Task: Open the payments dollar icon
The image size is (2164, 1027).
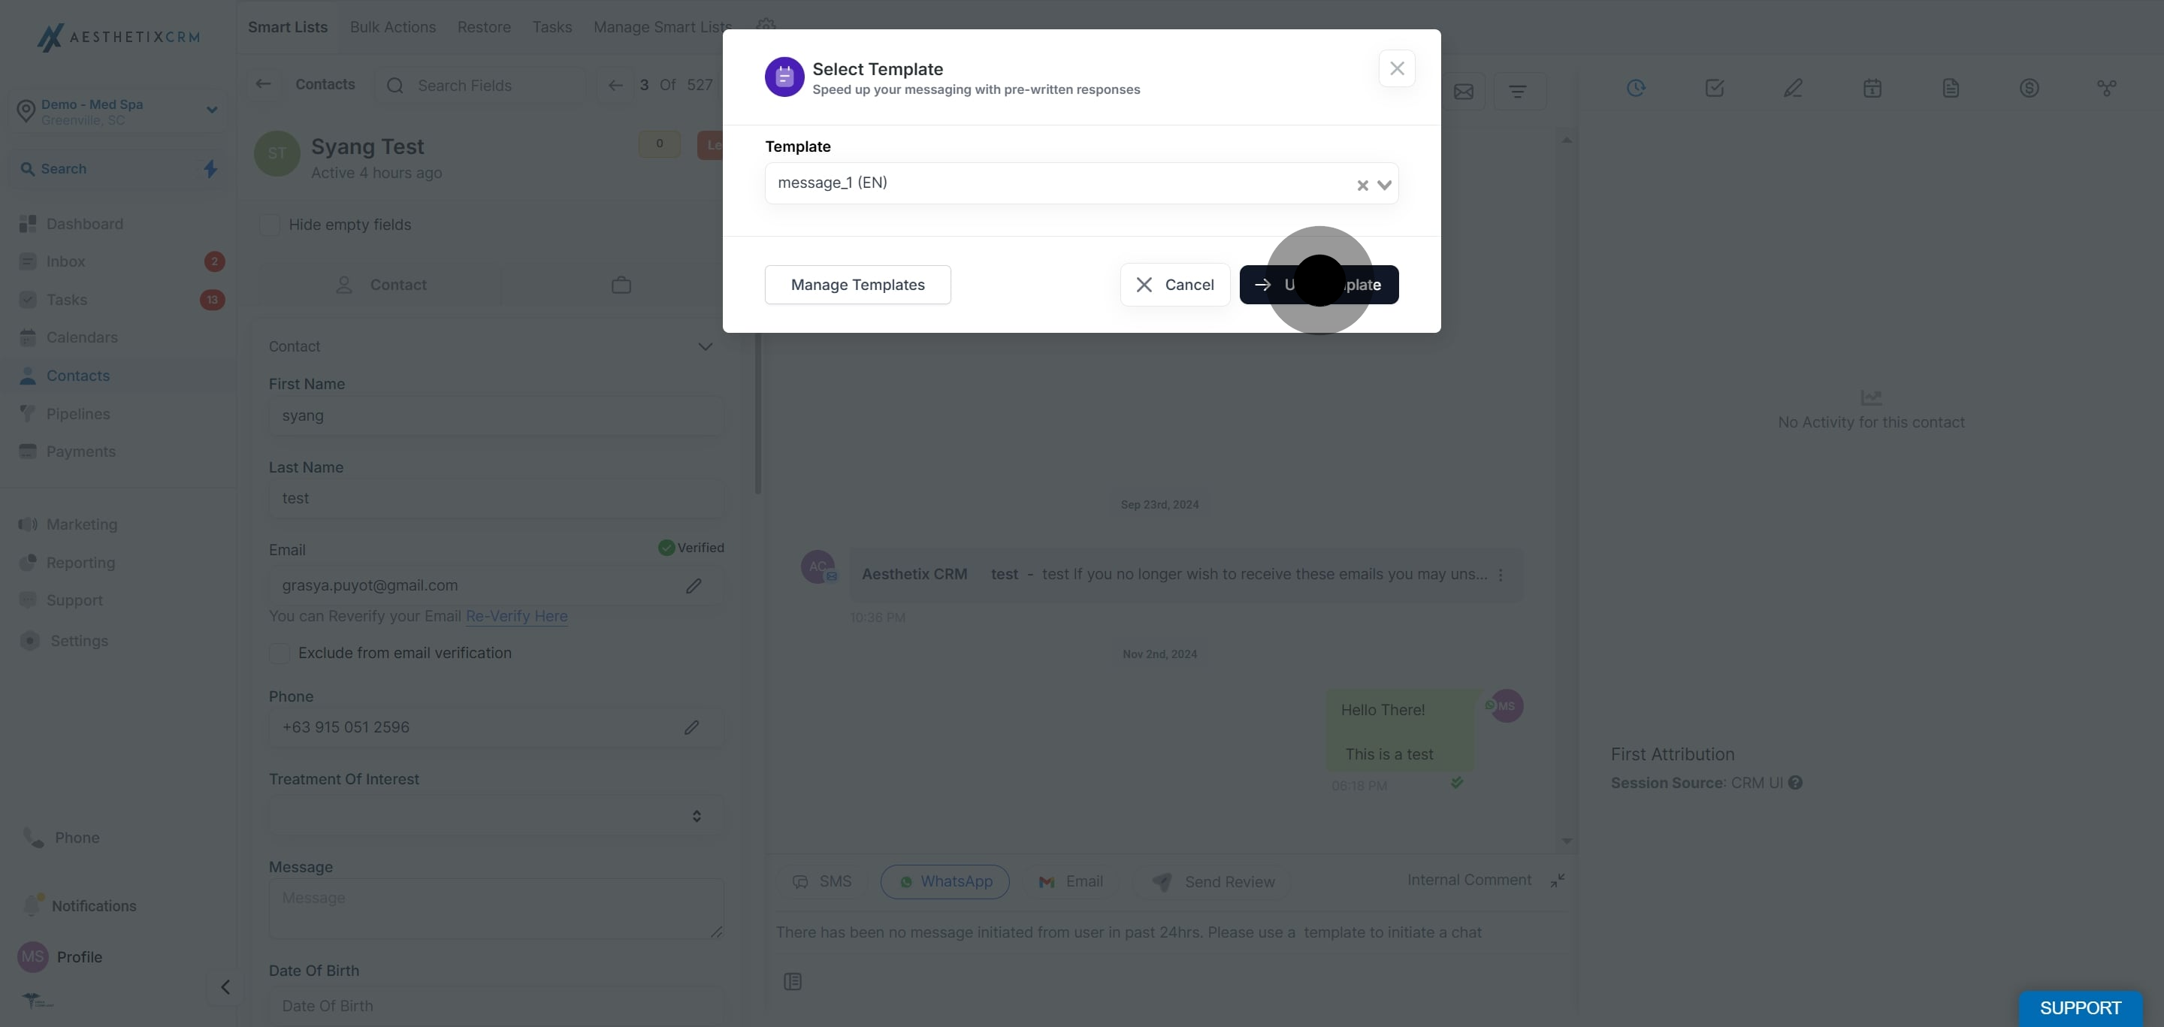Action: coord(2029,88)
